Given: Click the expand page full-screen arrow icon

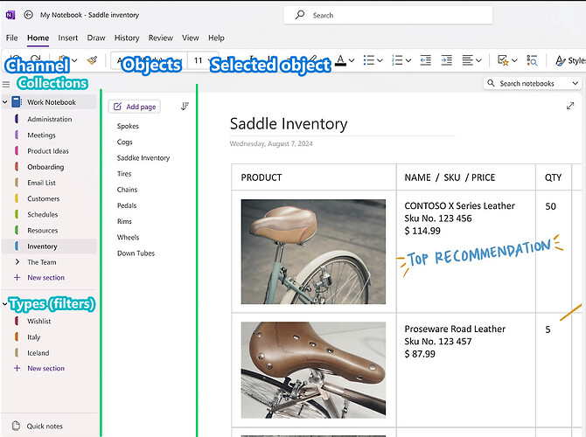Looking at the screenshot, I should coord(570,106).
